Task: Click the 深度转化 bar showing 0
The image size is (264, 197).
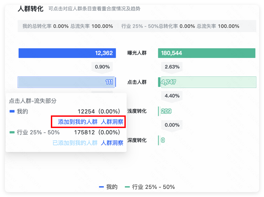Action: (x=161, y=140)
